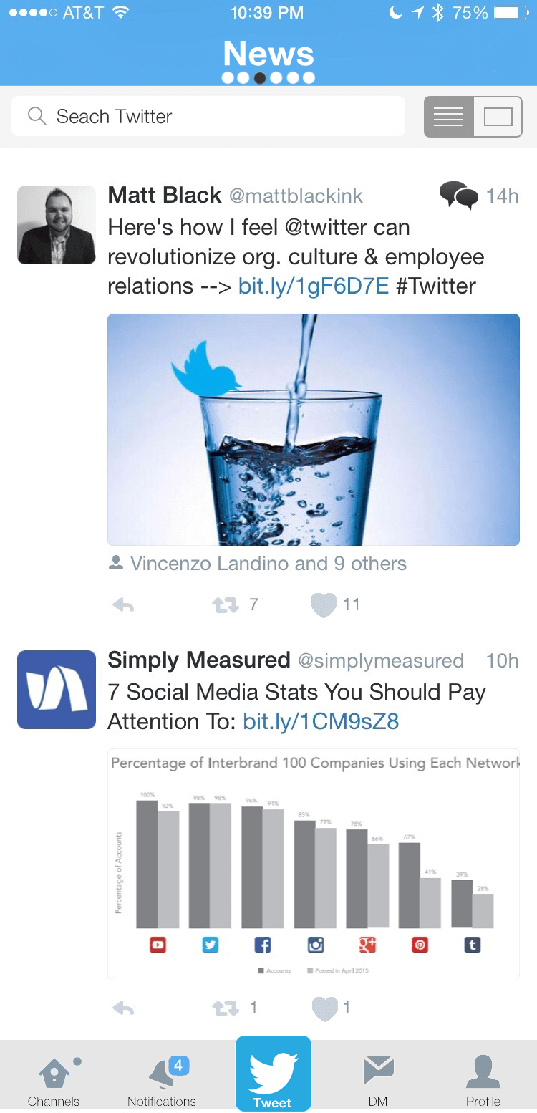Tap the Tweet bird button
The width and height of the screenshot is (537, 1113).
(274, 1073)
